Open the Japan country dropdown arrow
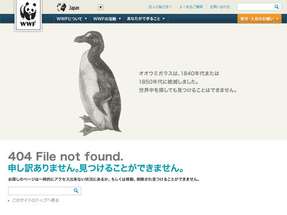This screenshot has width=287, height=215. 101,8
